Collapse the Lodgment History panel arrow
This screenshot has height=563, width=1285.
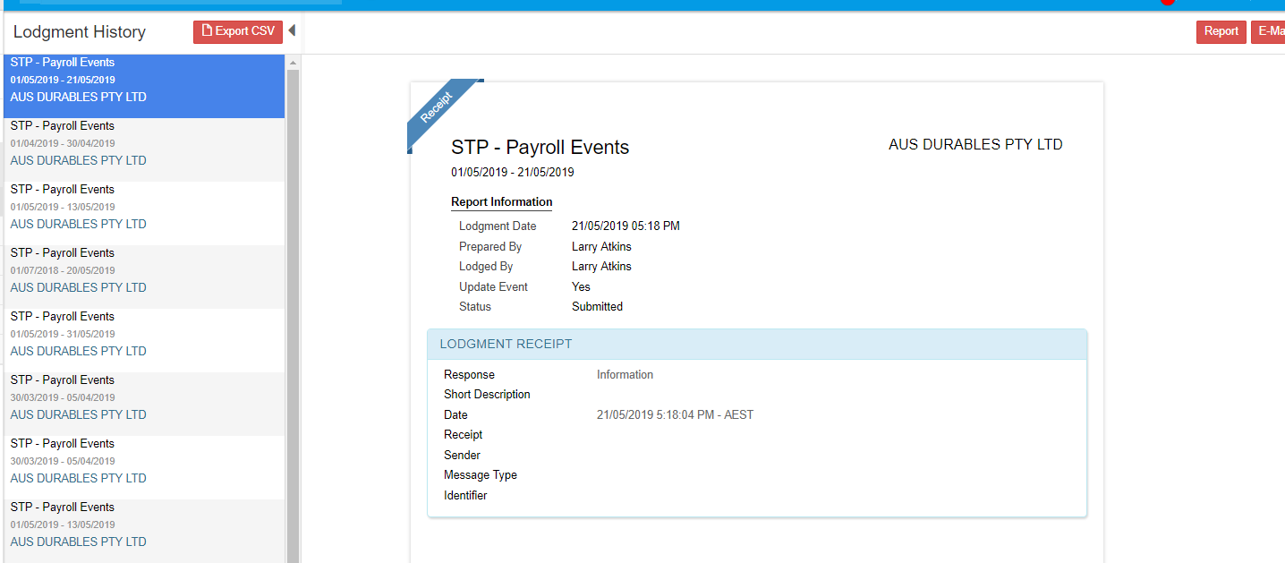click(291, 31)
